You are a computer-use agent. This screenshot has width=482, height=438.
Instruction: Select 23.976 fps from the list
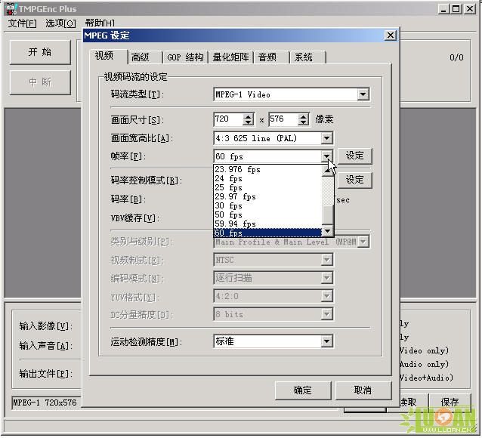pyautogui.click(x=267, y=169)
